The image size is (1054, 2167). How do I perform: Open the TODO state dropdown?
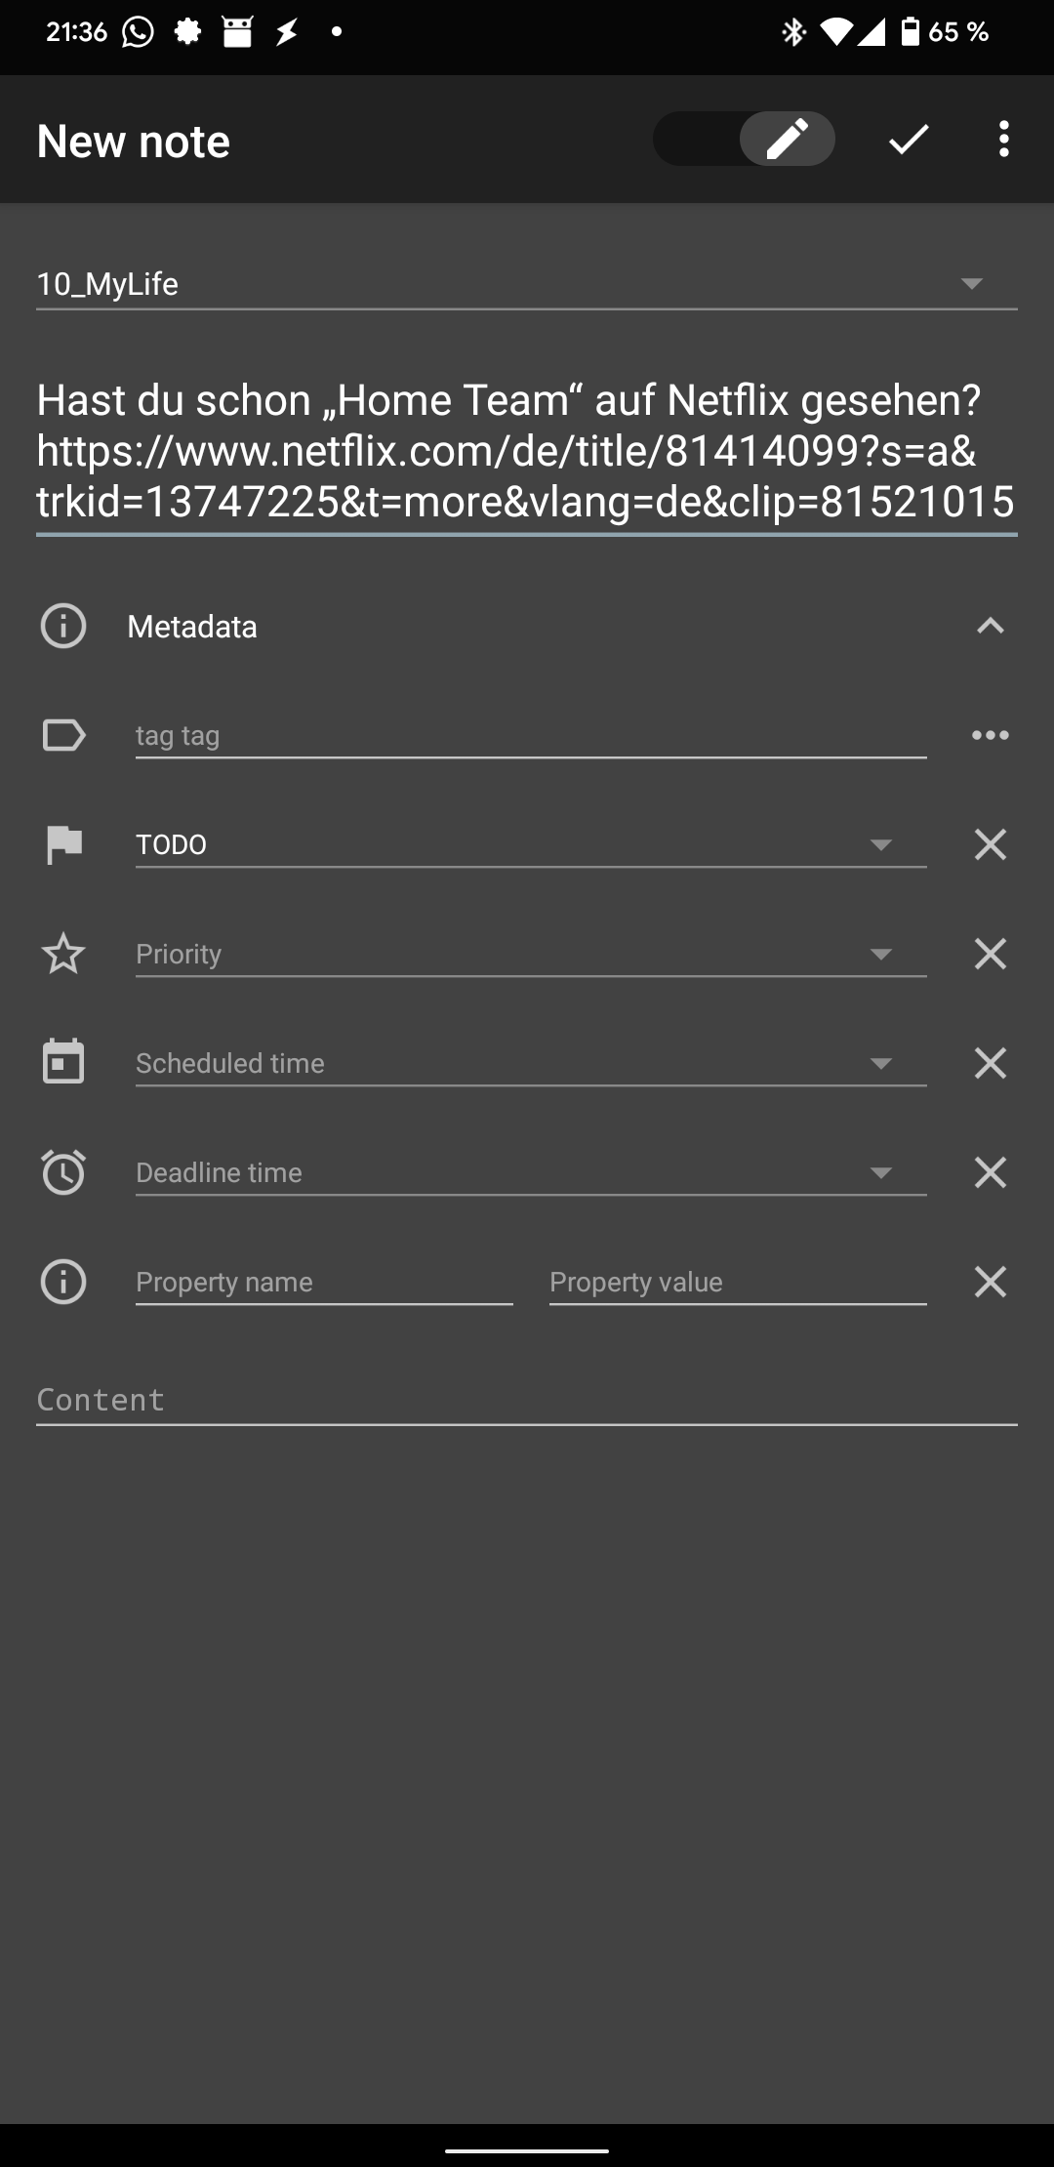coord(531,844)
